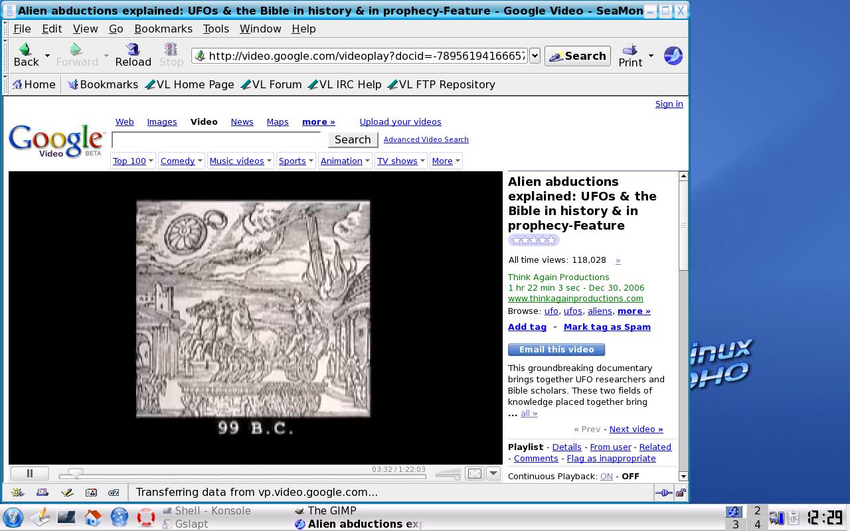Image resolution: width=850 pixels, height=531 pixels.
Task: Click the Email this video button
Action: click(x=556, y=349)
